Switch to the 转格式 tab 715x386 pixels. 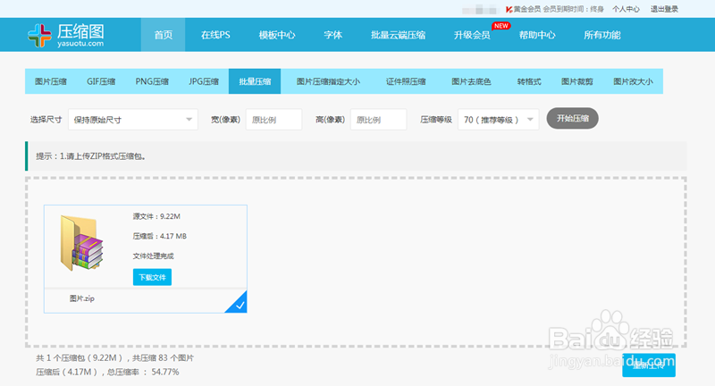coord(529,81)
